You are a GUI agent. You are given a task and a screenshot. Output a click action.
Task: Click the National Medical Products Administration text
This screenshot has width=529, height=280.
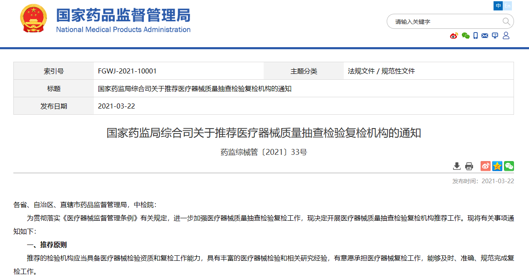(x=123, y=30)
